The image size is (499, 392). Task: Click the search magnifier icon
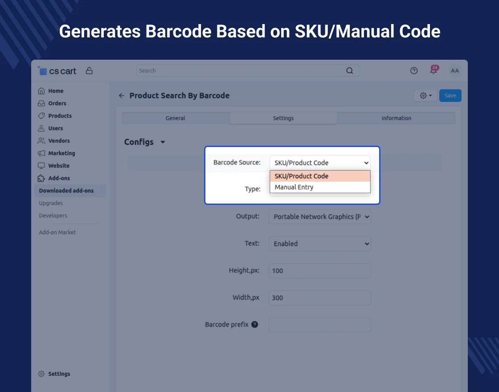click(x=349, y=70)
